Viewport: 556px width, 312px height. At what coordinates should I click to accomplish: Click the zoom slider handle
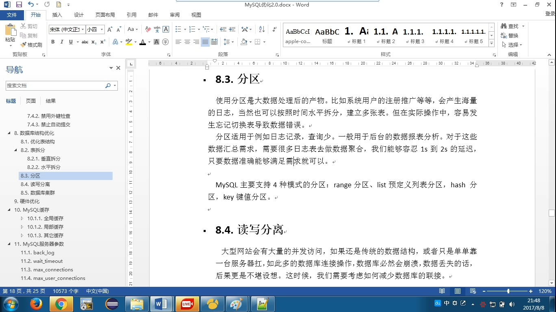point(508,291)
